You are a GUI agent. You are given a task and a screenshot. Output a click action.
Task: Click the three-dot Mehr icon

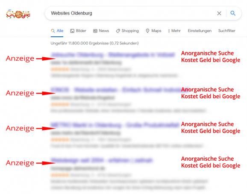[x=169, y=31]
